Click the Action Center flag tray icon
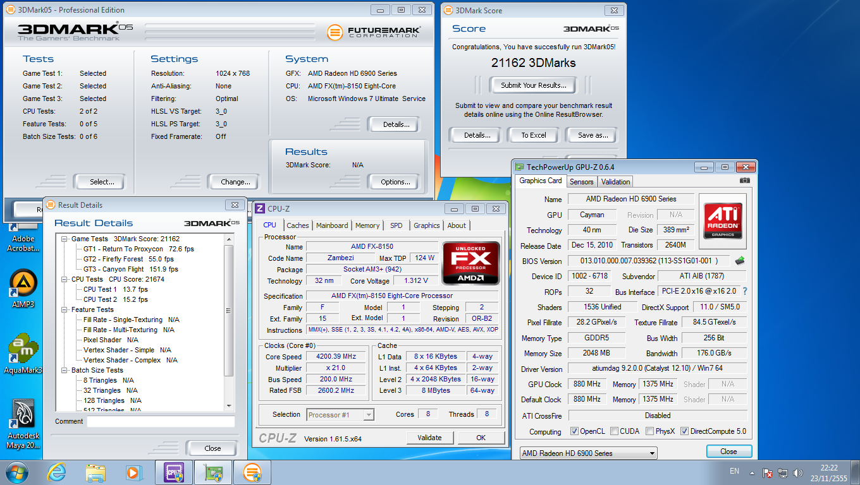 pyautogui.click(x=768, y=472)
